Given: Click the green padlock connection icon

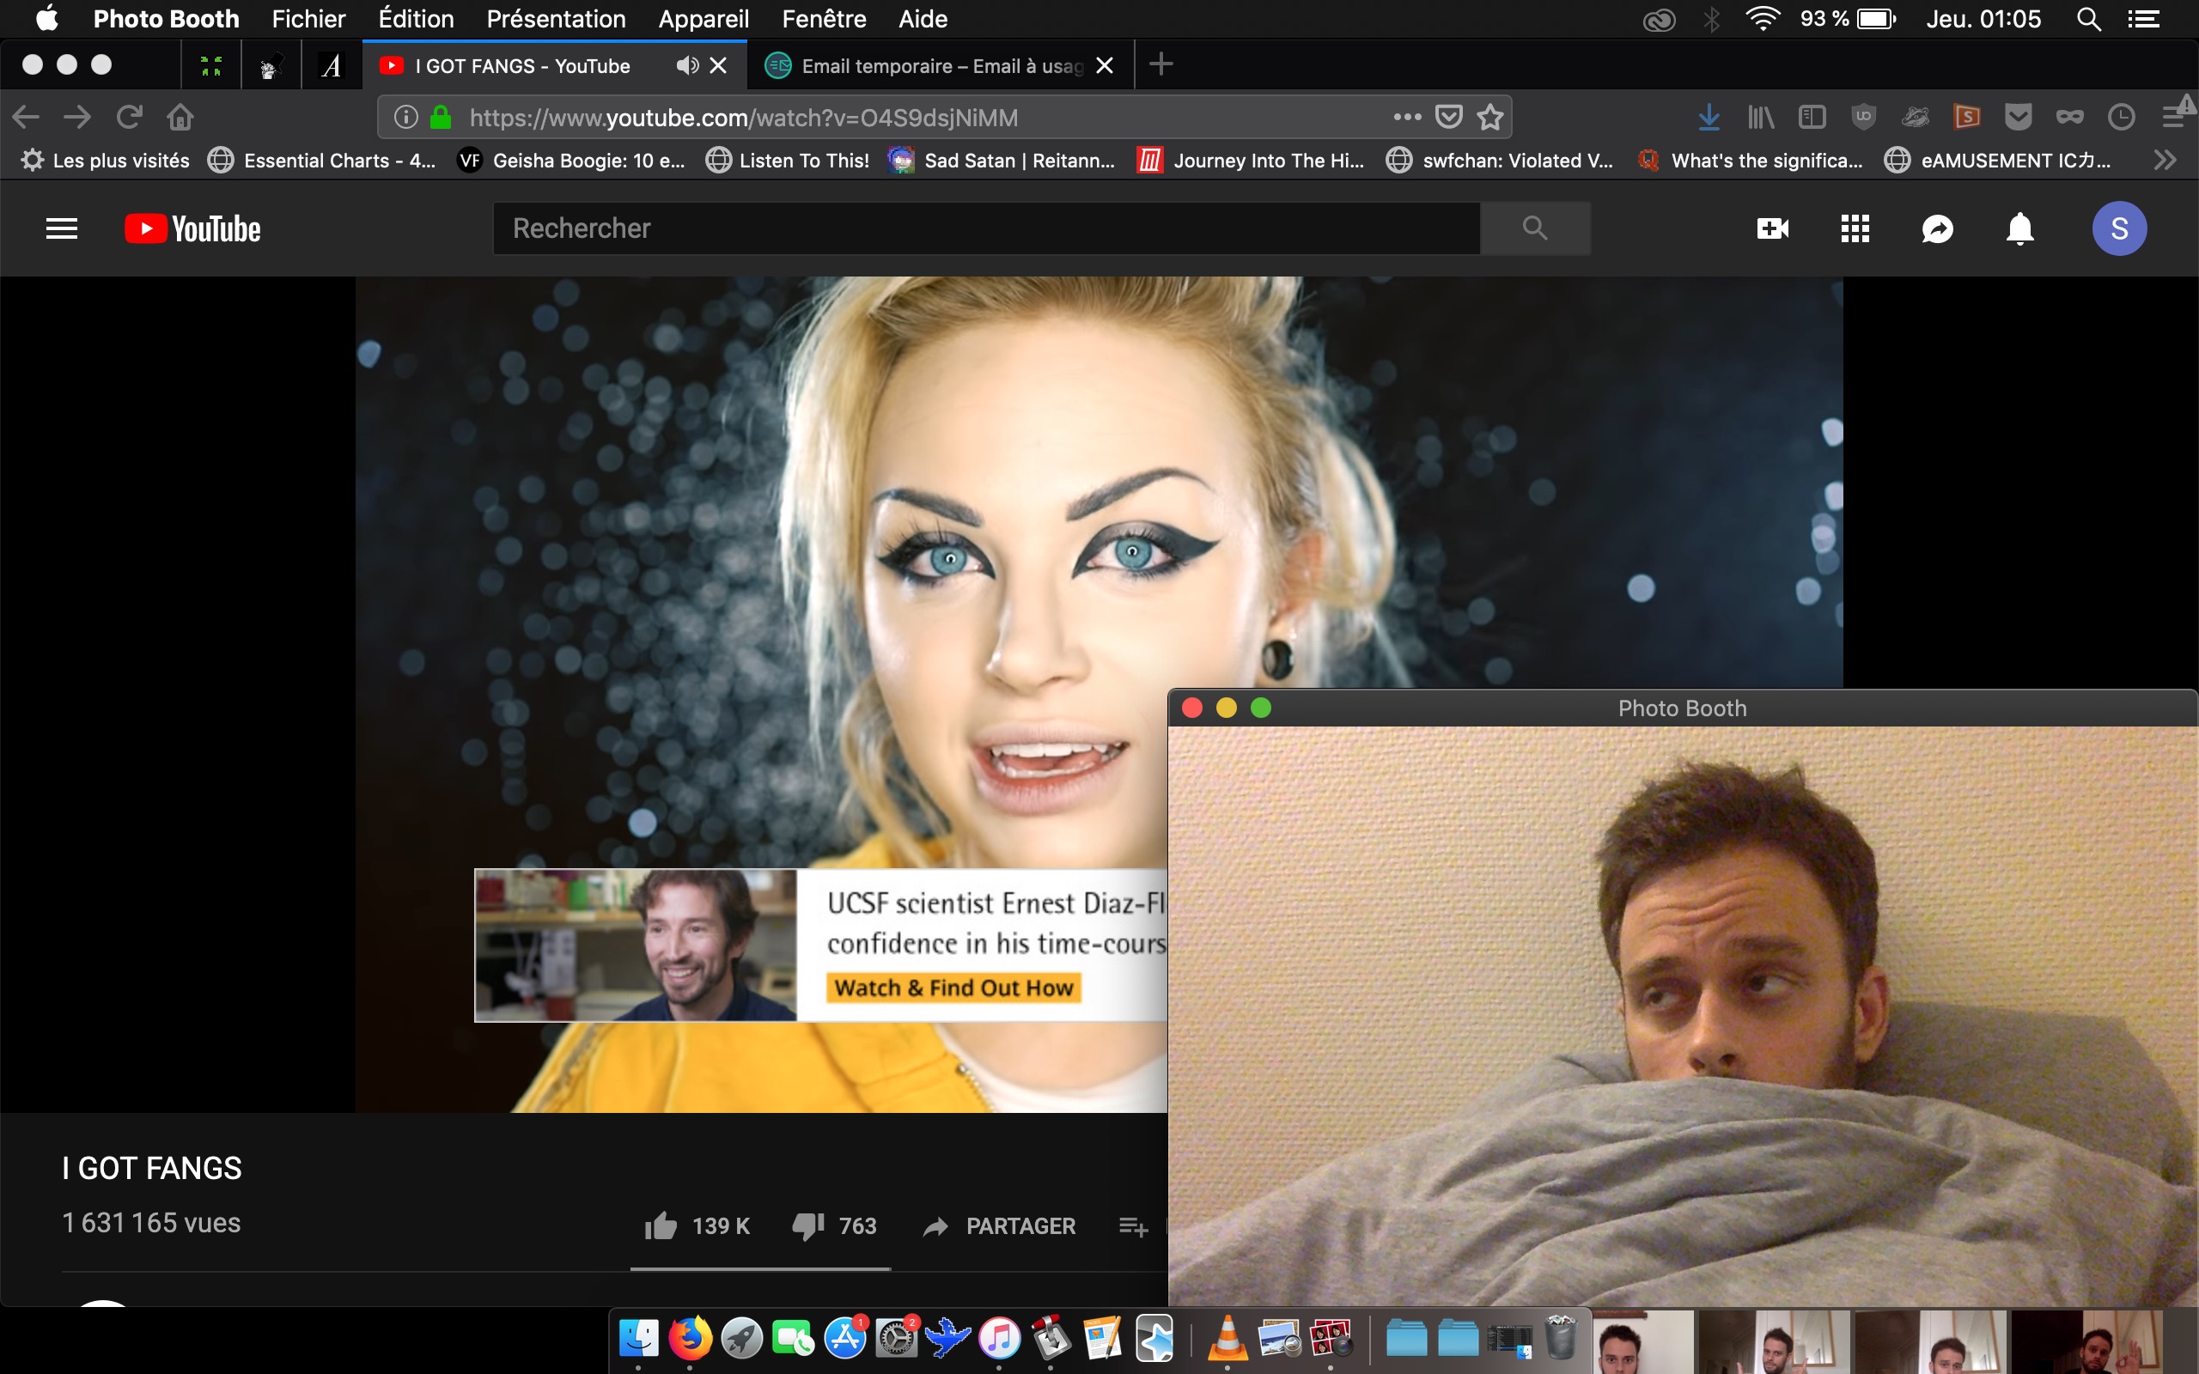Looking at the screenshot, I should click(x=441, y=116).
